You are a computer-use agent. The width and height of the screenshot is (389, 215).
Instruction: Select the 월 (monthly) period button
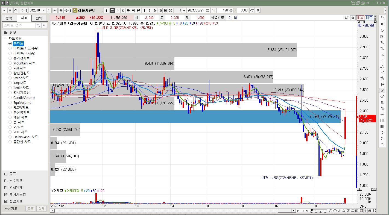[123, 10]
